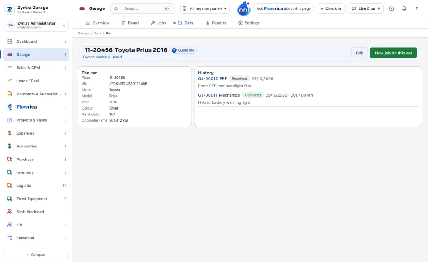Switch to the Overview tab
The width and height of the screenshot is (428, 262).
click(x=98, y=23)
